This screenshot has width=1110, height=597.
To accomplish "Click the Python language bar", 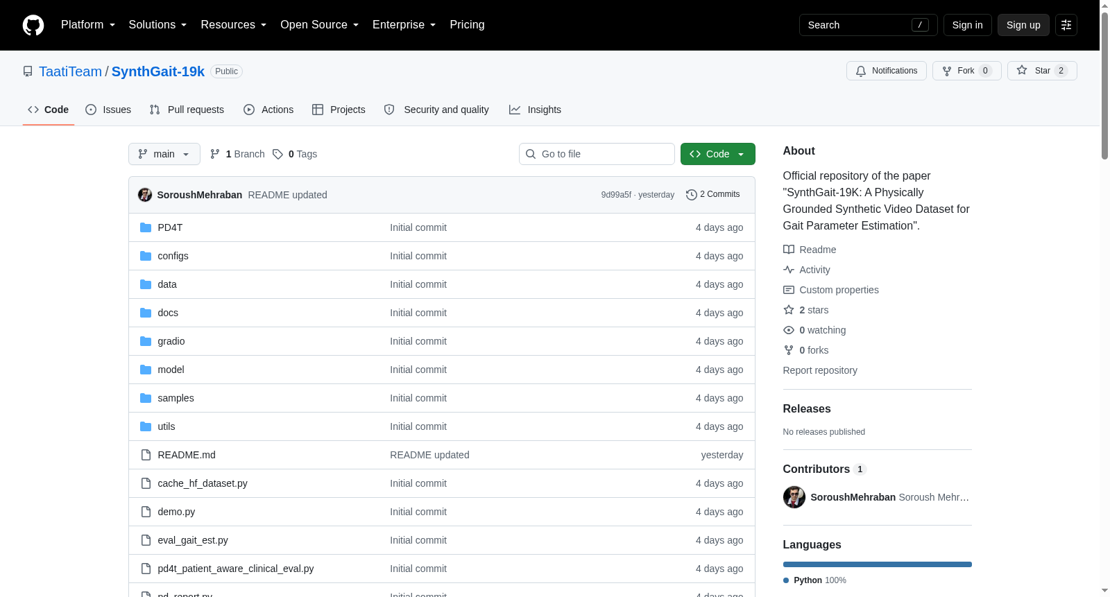I will [878, 564].
